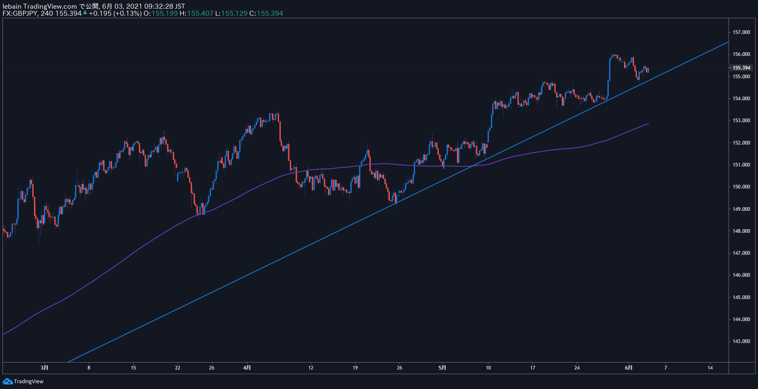This screenshot has width=758, height=389.
Task: Click the 153.000 price axis label
Action: tap(741, 121)
